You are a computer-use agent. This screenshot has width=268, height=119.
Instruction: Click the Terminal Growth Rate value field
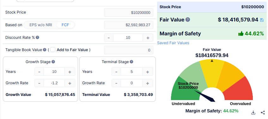(131, 83)
